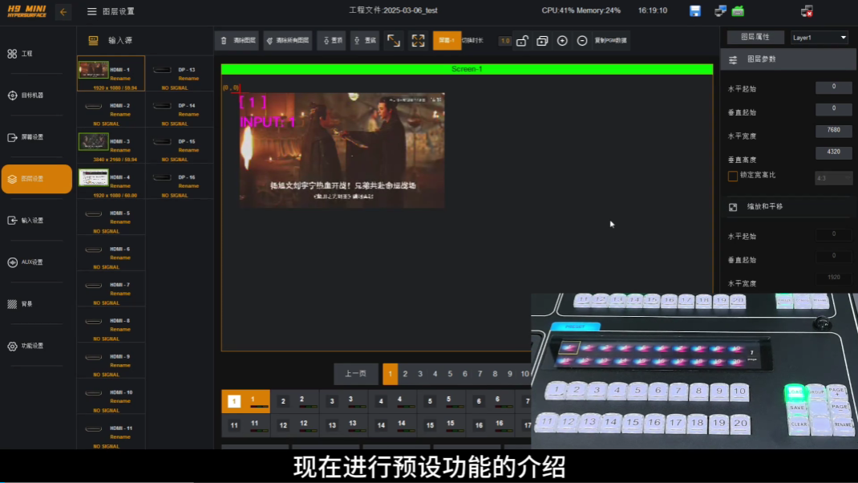Expand the 4:3 aspect ratio dropdown
This screenshot has width=858, height=483.
833,178
